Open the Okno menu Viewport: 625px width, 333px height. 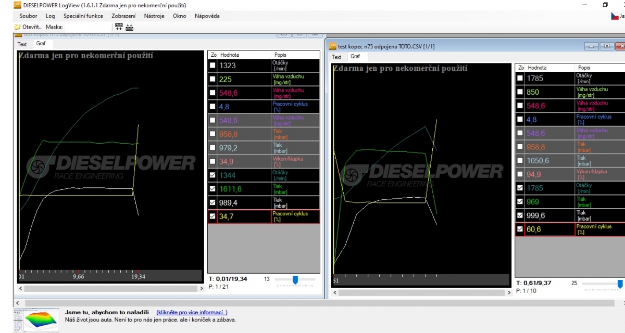click(180, 16)
